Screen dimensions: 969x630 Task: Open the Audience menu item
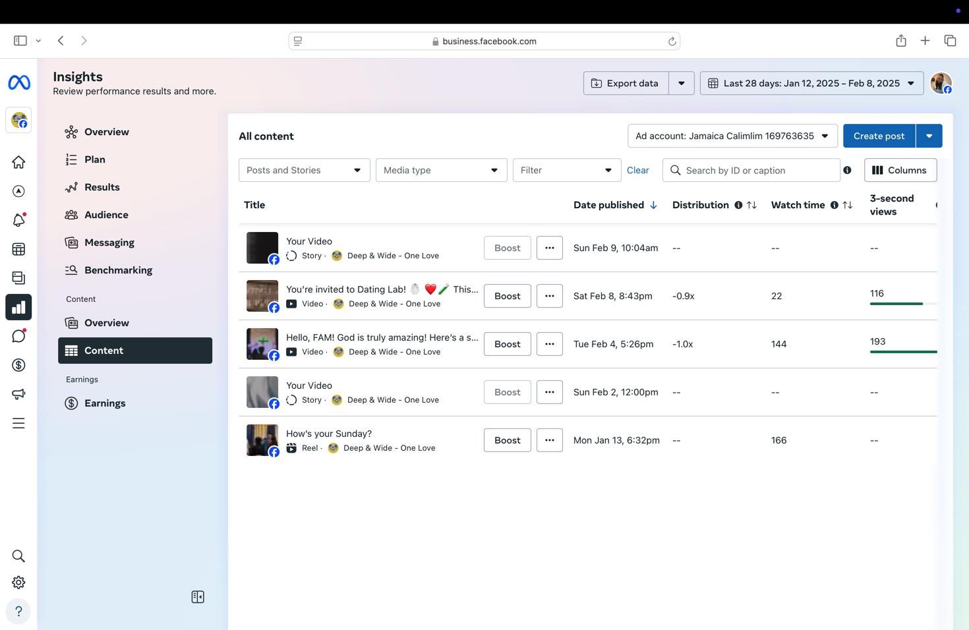point(135,215)
